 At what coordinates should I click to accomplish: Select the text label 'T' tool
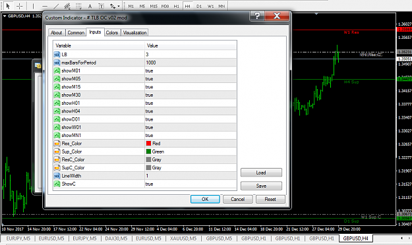pos(101,6)
